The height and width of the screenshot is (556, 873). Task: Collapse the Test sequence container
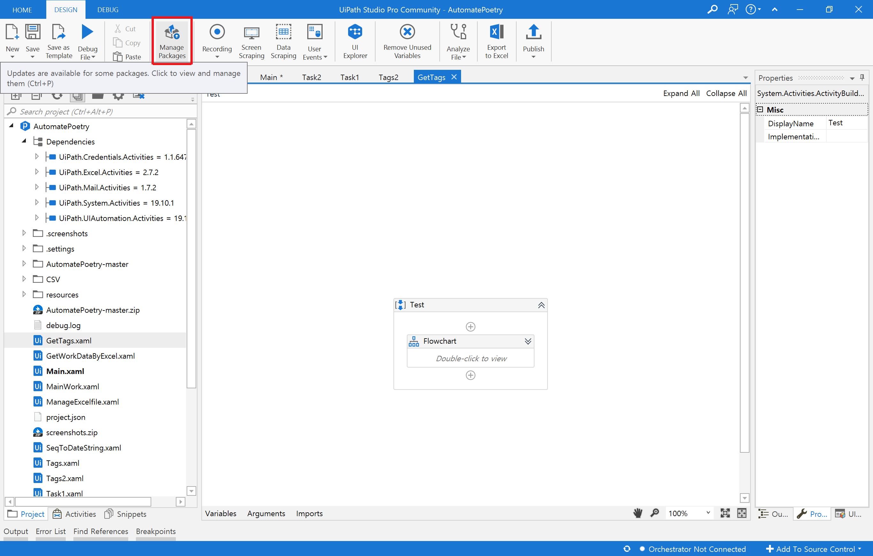coord(541,305)
